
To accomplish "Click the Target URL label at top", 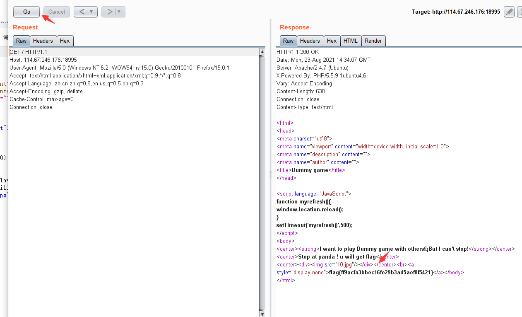I will [456, 12].
